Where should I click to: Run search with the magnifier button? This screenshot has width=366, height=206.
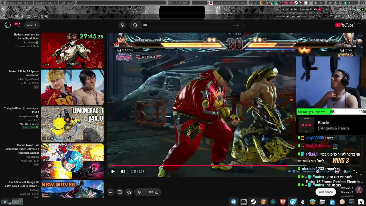click(x=135, y=25)
